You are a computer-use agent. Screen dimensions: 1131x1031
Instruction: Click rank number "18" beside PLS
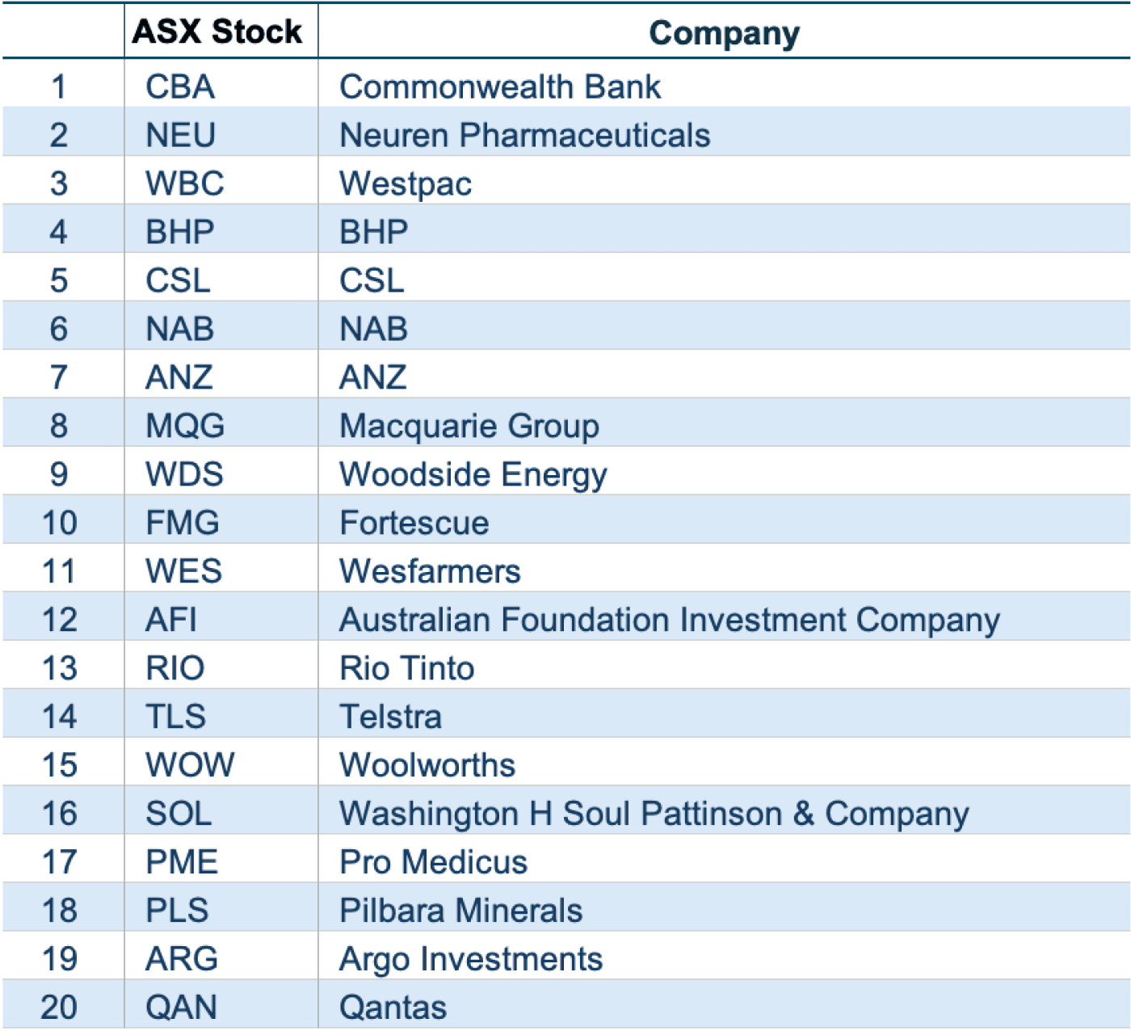click(60, 911)
